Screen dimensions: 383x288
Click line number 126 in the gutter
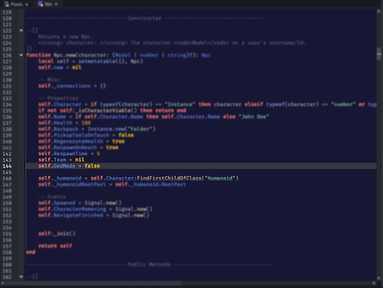click(7, 55)
